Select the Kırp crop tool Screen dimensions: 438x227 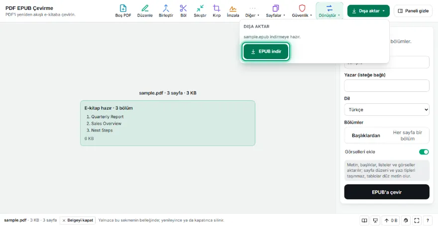point(217,11)
